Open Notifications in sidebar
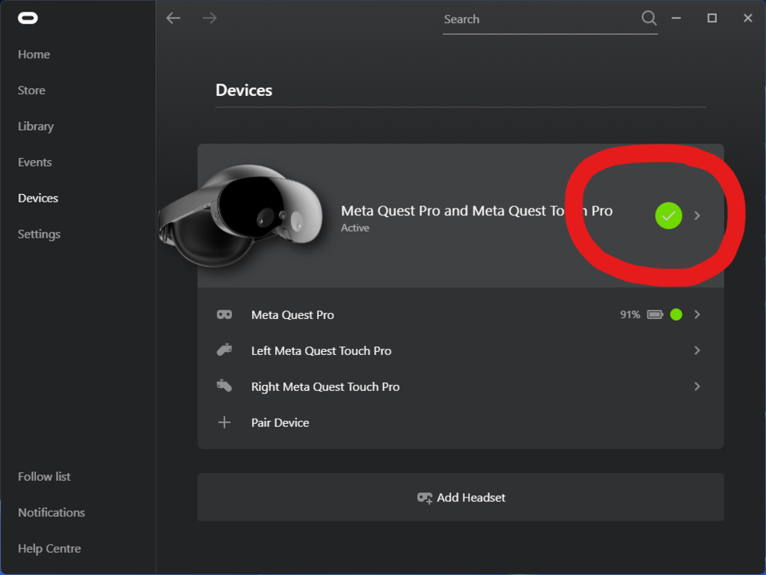The height and width of the screenshot is (575, 766). coord(51,512)
